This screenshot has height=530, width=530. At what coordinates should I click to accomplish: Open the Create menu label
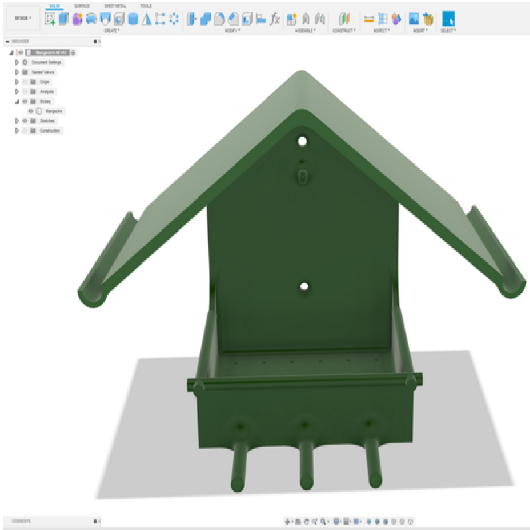111,30
